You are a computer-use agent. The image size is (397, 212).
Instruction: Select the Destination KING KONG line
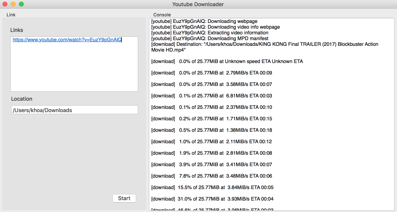[x=265, y=44]
